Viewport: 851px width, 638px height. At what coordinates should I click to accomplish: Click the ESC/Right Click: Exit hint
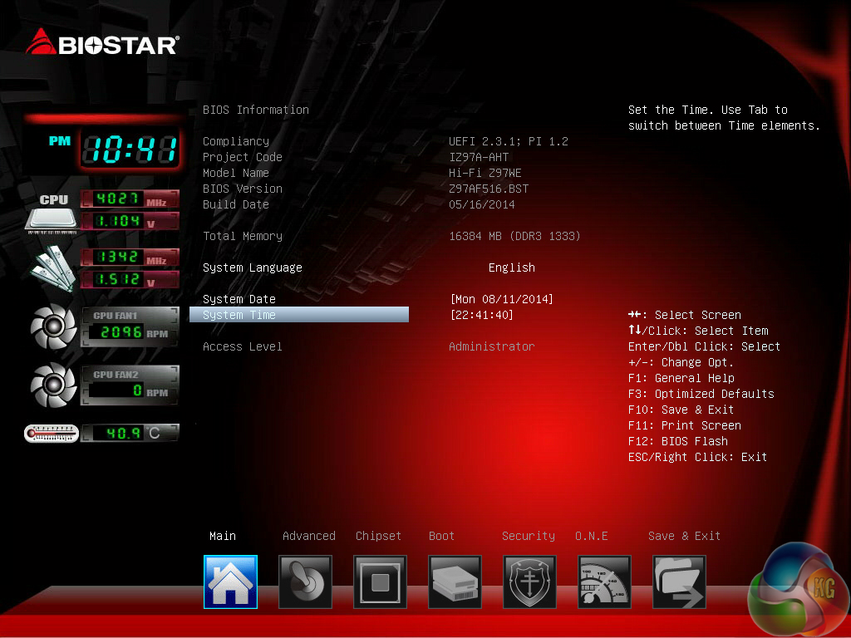697,457
